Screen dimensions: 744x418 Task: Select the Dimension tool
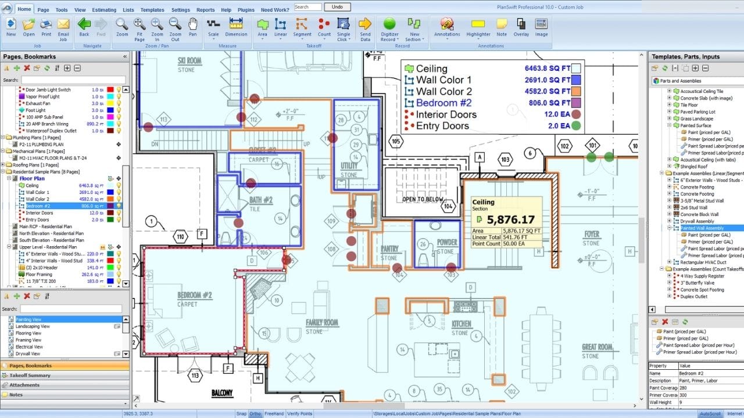pyautogui.click(x=236, y=27)
